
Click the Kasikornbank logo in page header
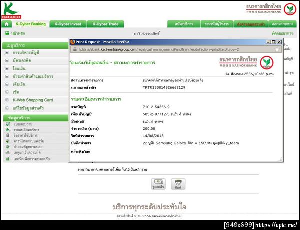coord(271,9)
